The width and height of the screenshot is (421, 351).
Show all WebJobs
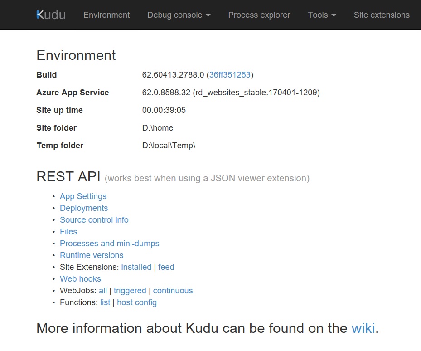click(103, 290)
